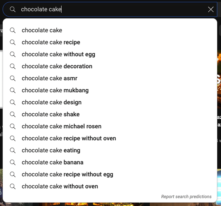
Task: Pick the 'chocolate cake decoration' suggestion
Action: (110, 66)
